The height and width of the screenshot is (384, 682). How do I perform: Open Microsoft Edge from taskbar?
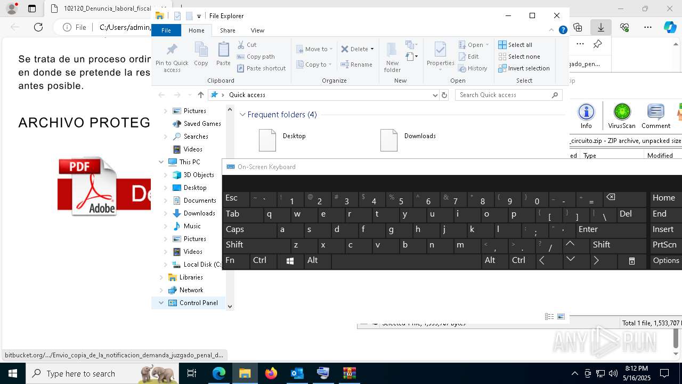219,373
